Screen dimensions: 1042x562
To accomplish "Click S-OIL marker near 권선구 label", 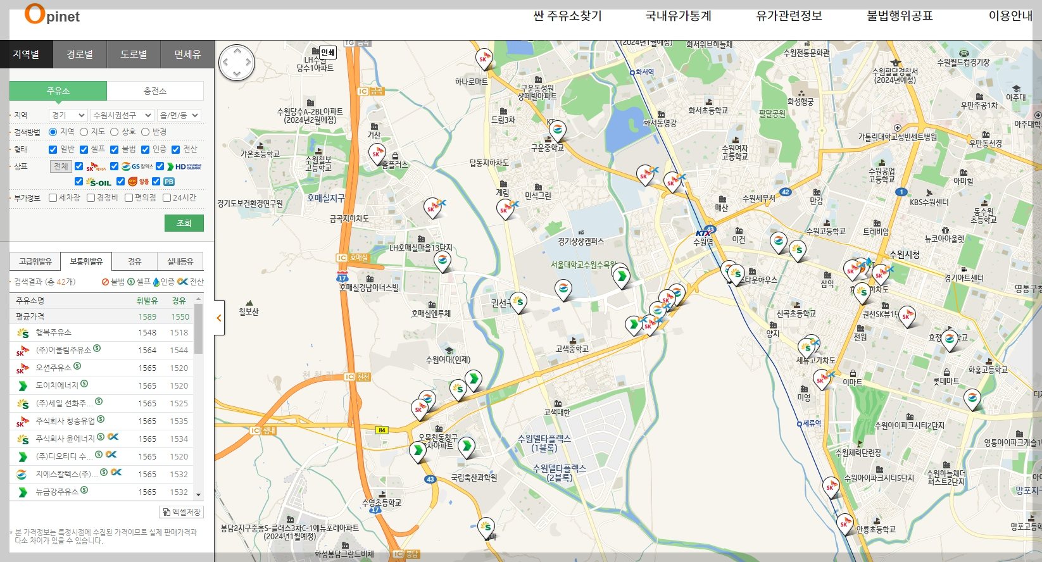I will pyautogui.click(x=518, y=303).
